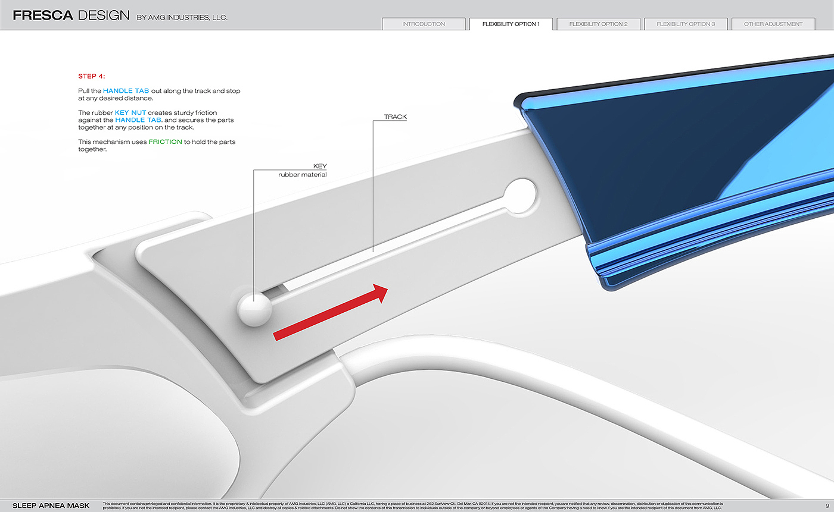Select the KEY callout label

tap(320, 167)
